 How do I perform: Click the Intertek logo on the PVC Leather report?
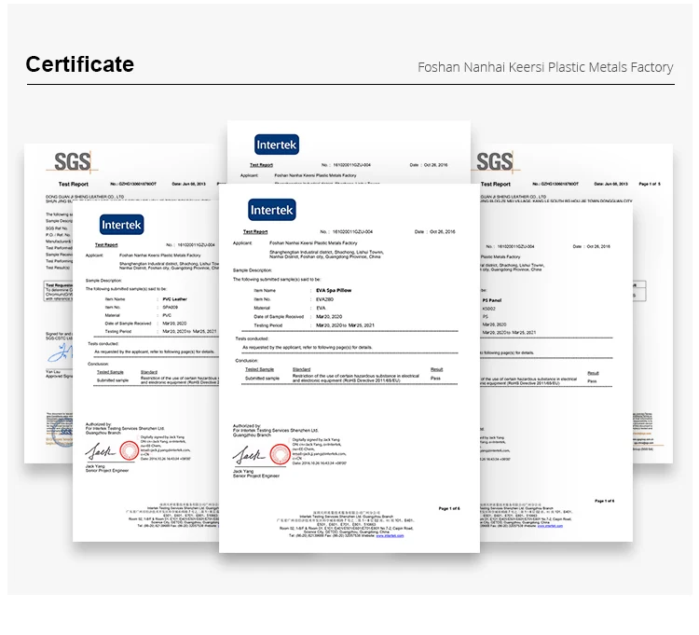[x=122, y=225]
